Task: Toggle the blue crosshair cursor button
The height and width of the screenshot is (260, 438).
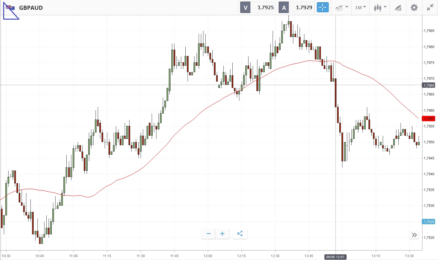Action: coord(323,7)
